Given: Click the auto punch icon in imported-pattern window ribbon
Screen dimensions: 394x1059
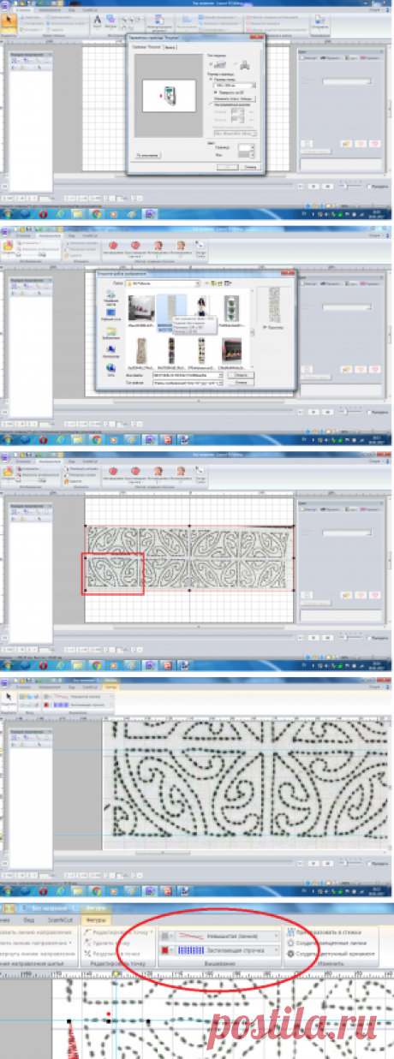Looking at the screenshot, I should [x=114, y=475].
